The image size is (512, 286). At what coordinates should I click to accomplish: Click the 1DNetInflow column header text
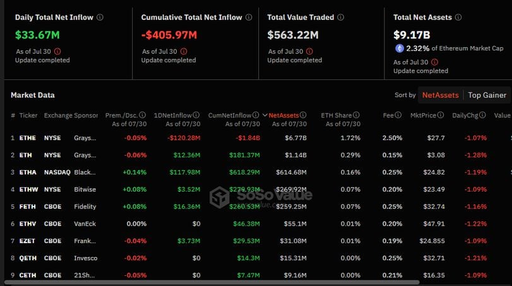coord(173,115)
